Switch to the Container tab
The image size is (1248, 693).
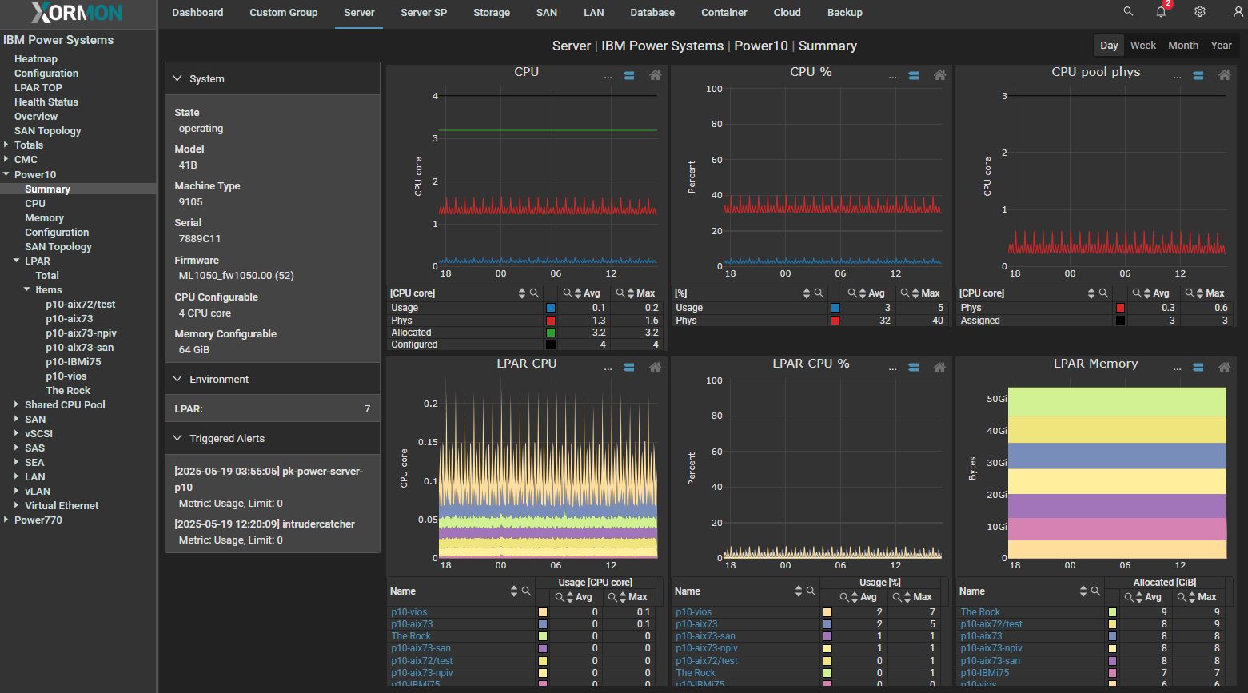pyautogui.click(x=724, y=13)
